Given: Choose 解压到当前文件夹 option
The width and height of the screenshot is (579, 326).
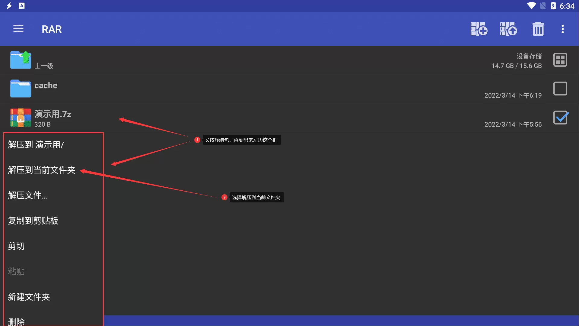Looking at the screenshot, I should (x=42, y=170).
